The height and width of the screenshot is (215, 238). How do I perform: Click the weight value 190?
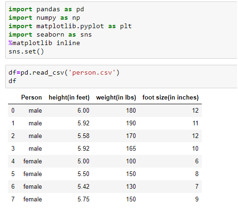[131, 123]
